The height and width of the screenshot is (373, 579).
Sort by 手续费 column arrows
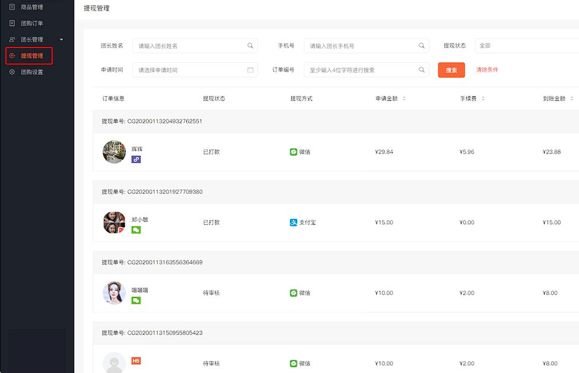[x=483, y=98]
